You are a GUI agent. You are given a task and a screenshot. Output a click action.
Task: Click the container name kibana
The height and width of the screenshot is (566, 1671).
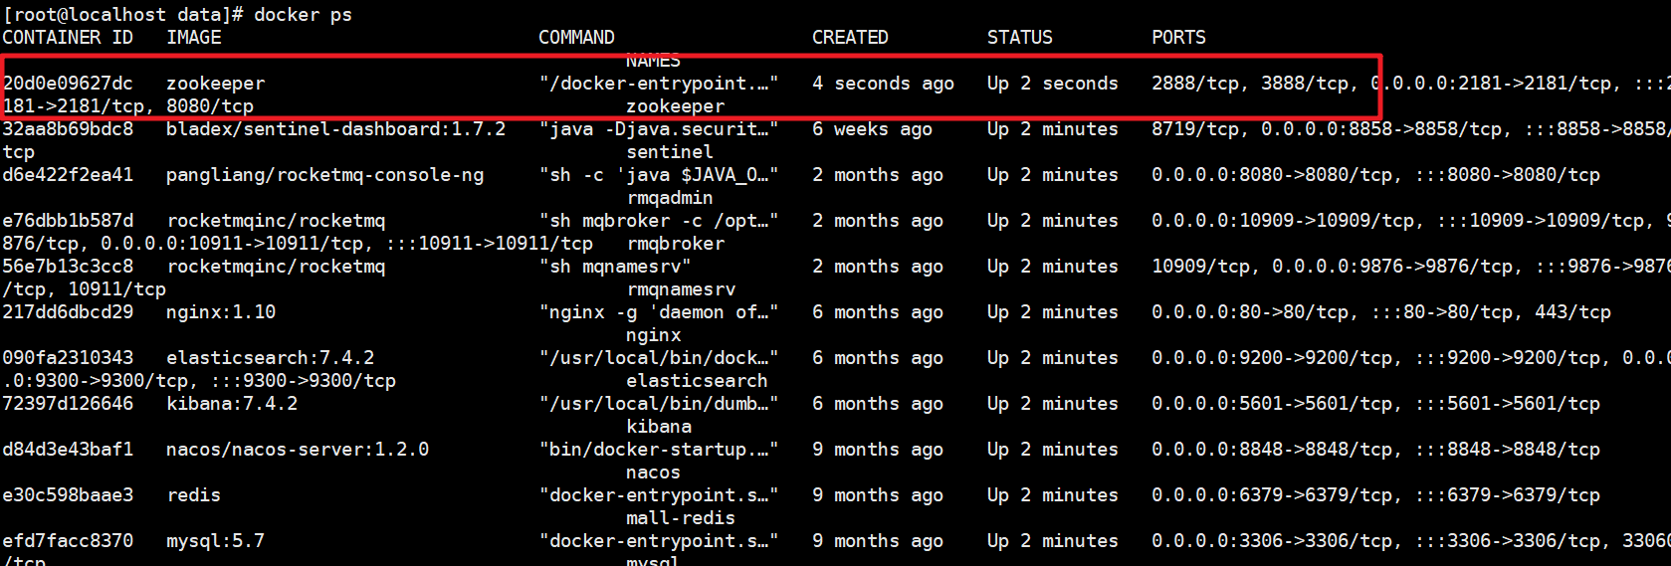(659, 427)
